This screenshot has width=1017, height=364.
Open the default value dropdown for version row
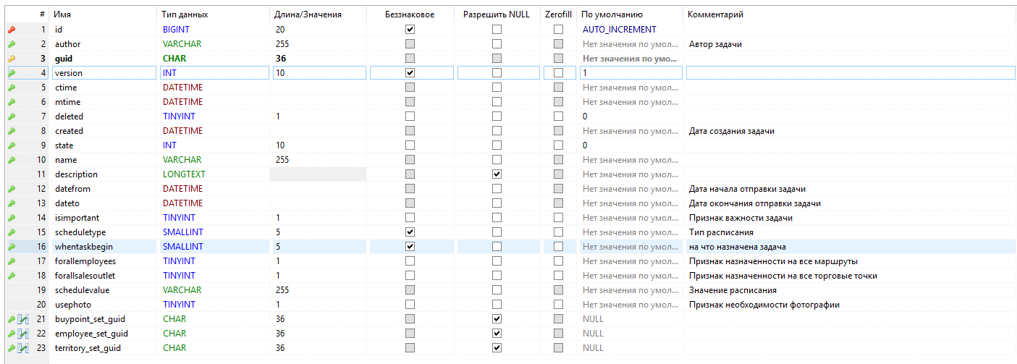pos(630,73)
